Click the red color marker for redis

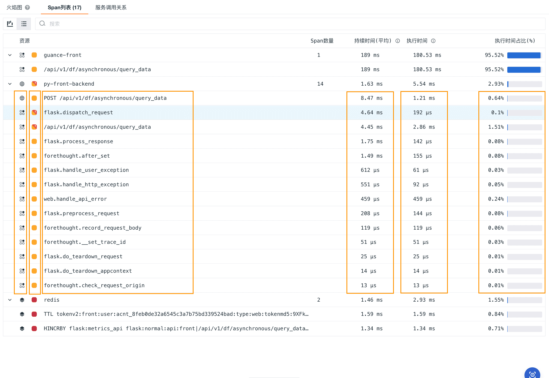point(34,300)
